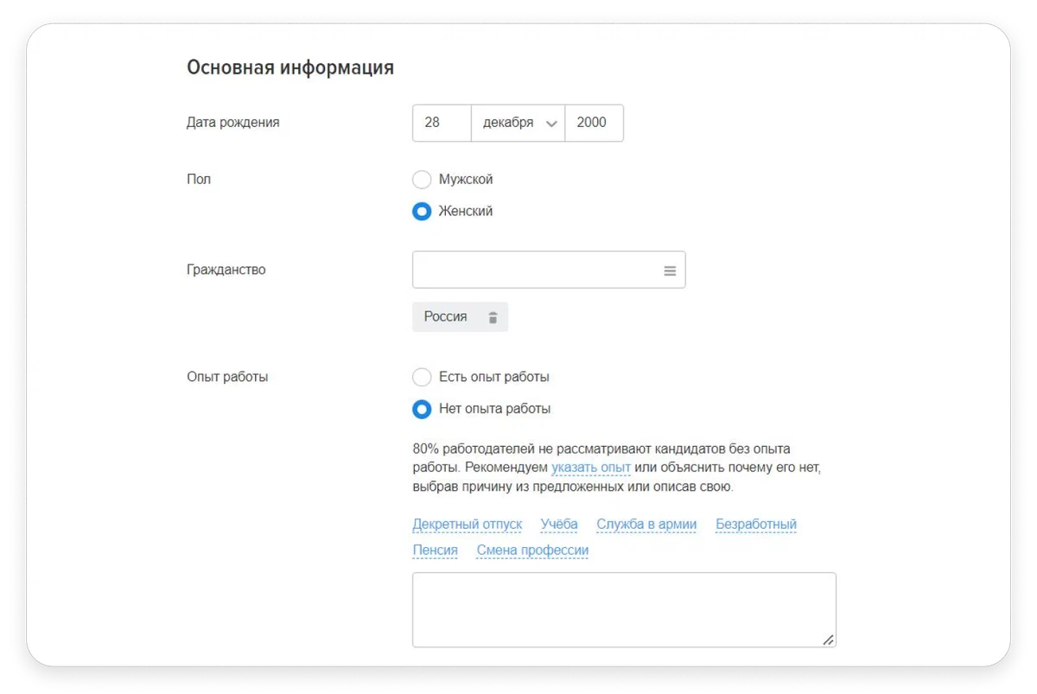Click the Опыт работы label
Viewport: 1037px width, 694px height.
tap(227, 377)
